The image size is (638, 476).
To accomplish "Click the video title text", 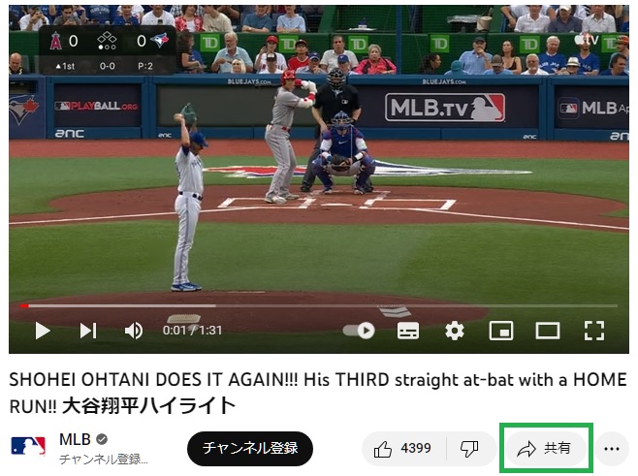I will pyautogui.click(x=318, y=393).
